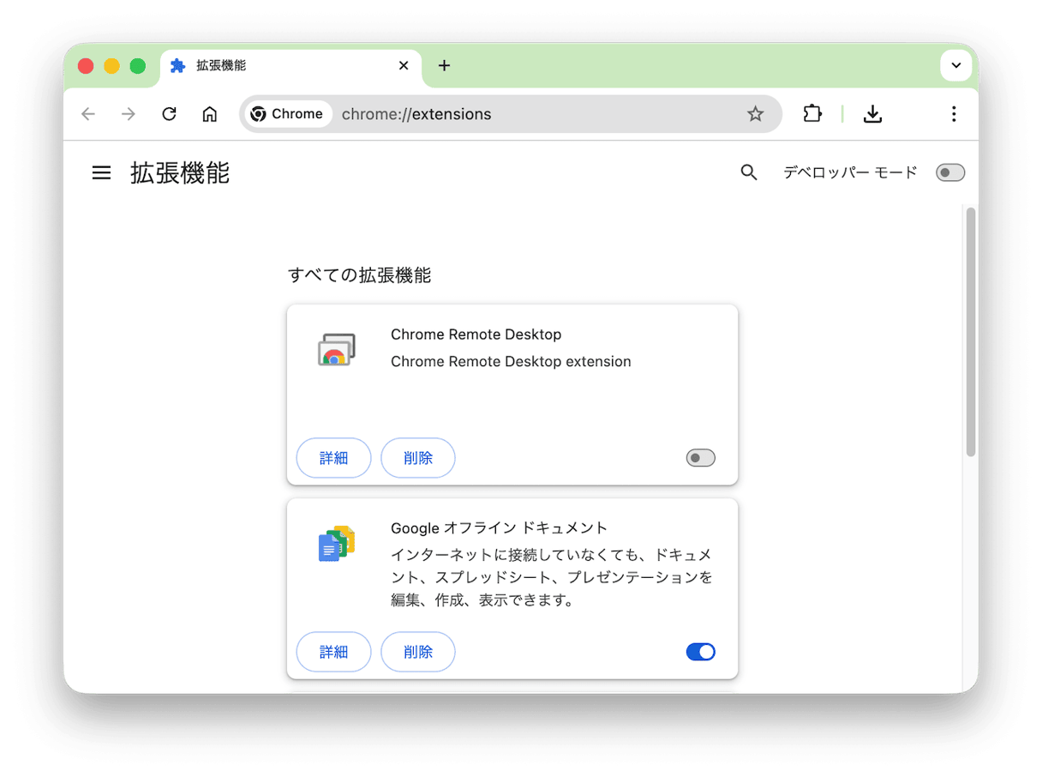This screenshot has height=777, width=1042.
Task: Click the Extensions puzzle icon in the toolbar
Action: [x=812, y=113]
